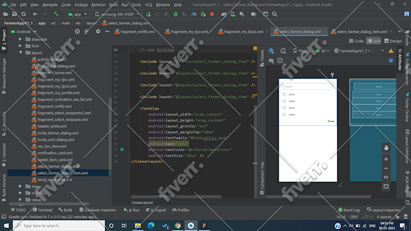Zoom out the layout preview
The width and height of the screenshot is (411, 231).
coord(386,168)
